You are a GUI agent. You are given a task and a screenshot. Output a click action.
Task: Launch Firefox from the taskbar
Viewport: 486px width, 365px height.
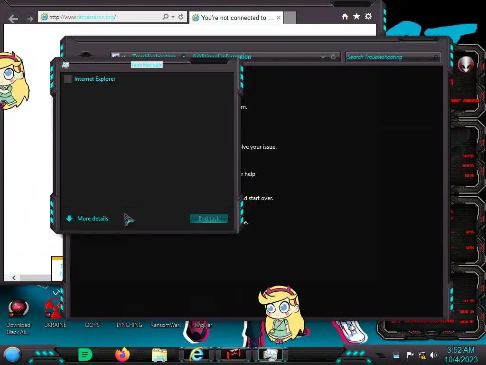(x=122, y=355)
